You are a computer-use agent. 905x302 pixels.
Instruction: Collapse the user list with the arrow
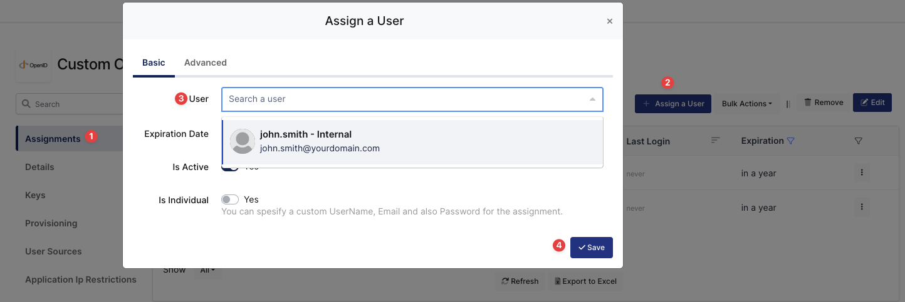592,99
